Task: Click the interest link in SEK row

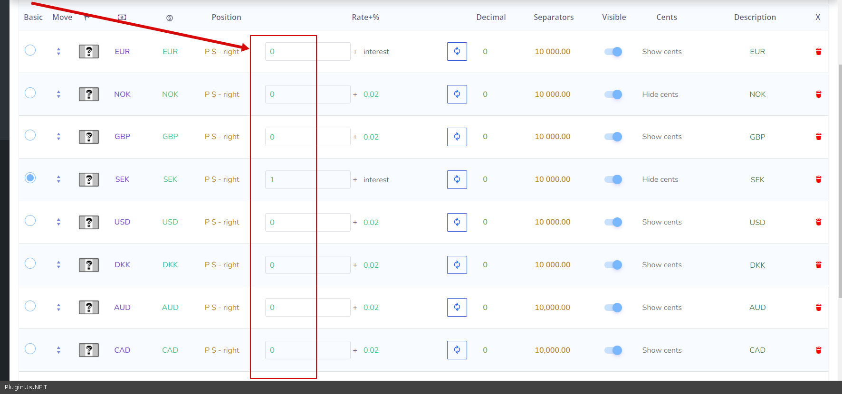Action: [x=376, y=179]
